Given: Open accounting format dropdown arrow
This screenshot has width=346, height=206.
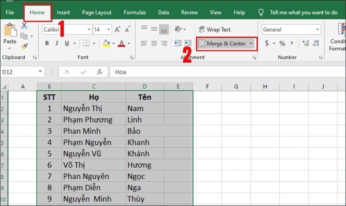Looking at the screenshot, I should coord(274,43).
